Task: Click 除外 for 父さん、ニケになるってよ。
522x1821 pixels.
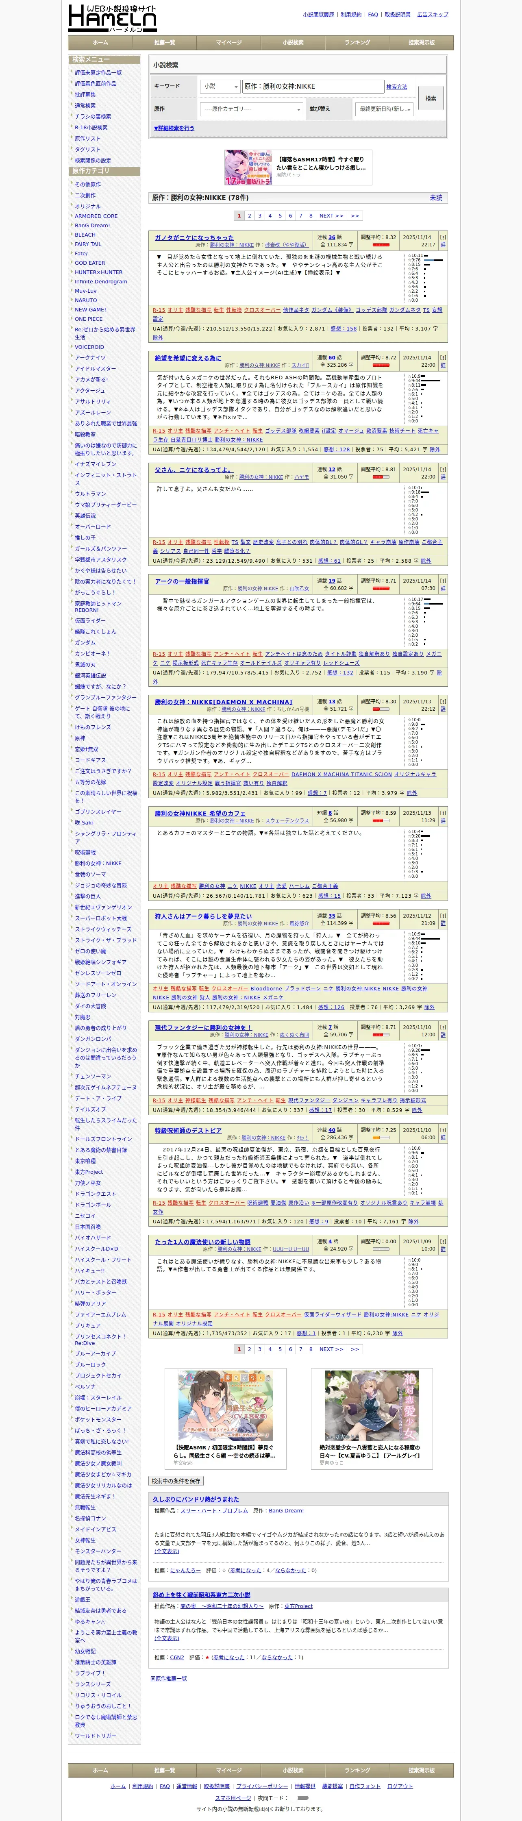Action: pos(426,561)
